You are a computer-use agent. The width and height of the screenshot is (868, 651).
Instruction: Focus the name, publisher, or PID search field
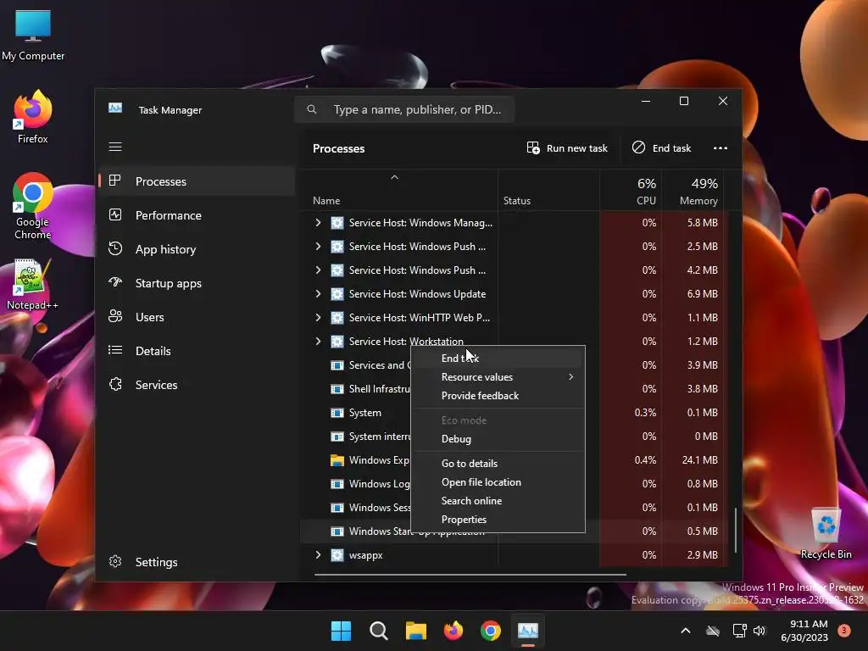tap(404, 109)
